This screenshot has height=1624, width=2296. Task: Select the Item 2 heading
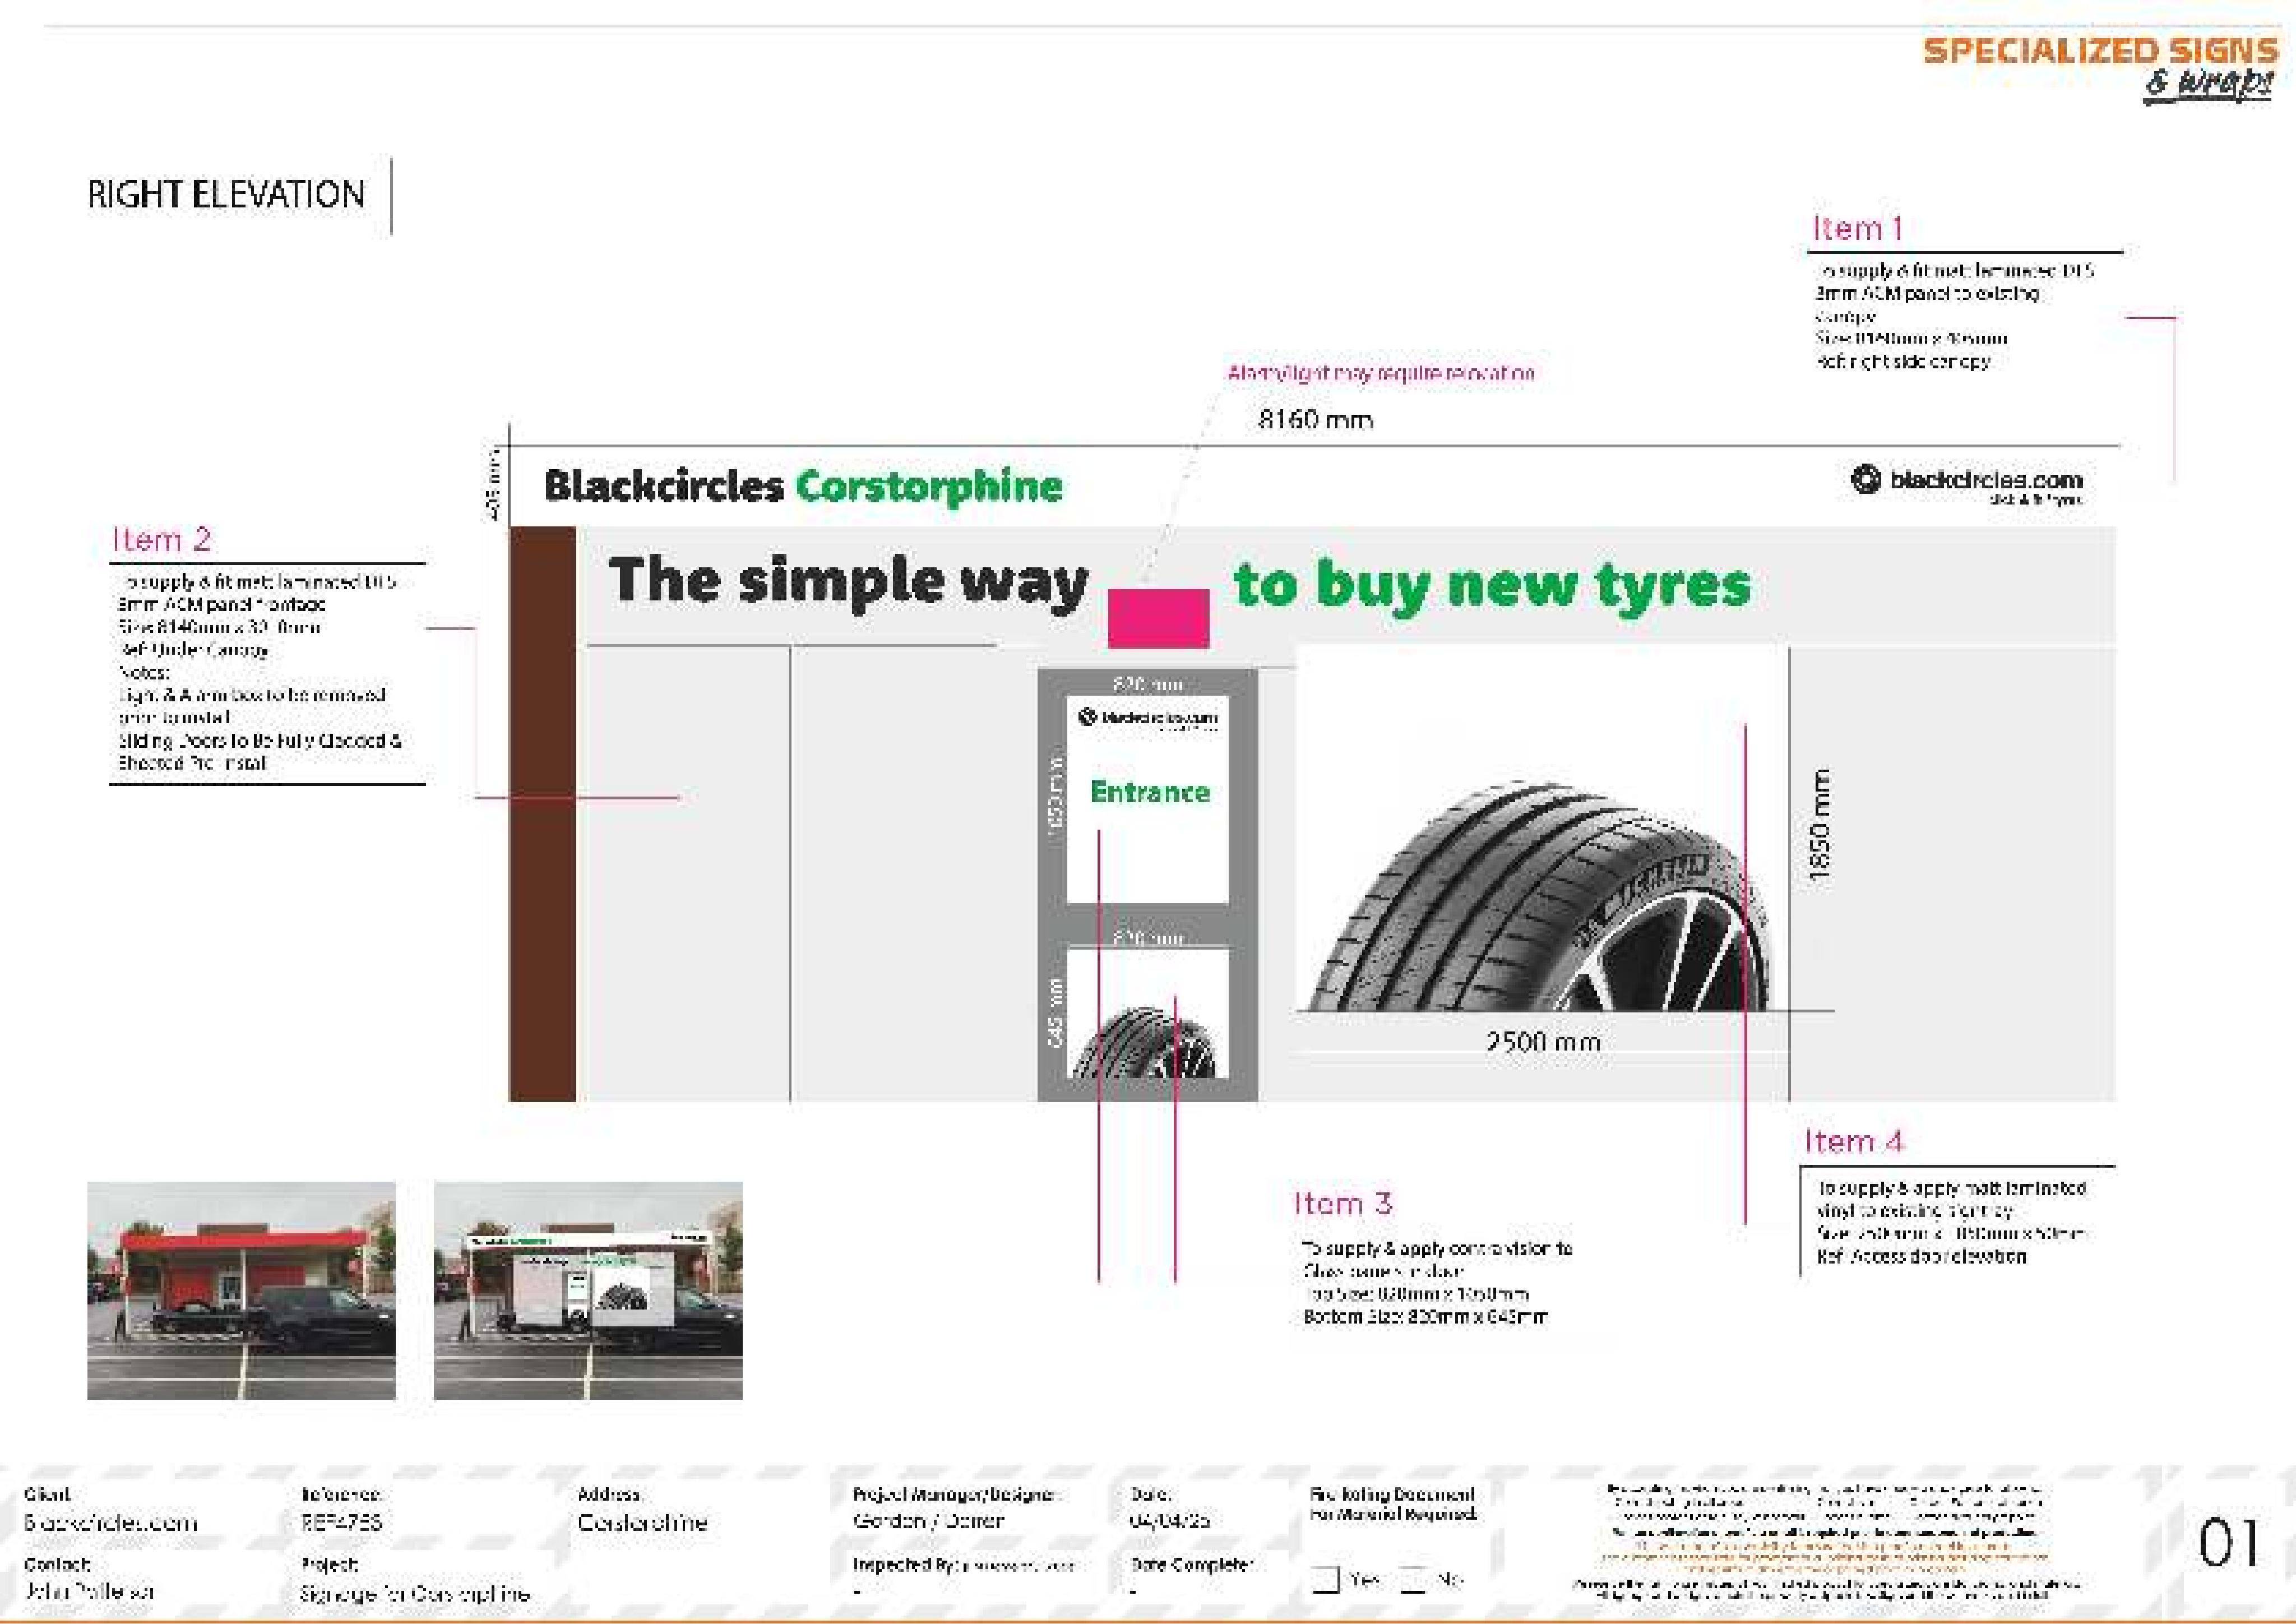tap(161, 540)
